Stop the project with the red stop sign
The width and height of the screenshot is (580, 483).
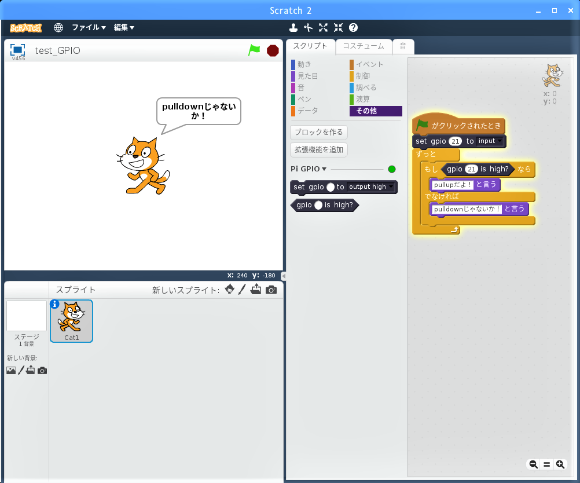[273, 50]
